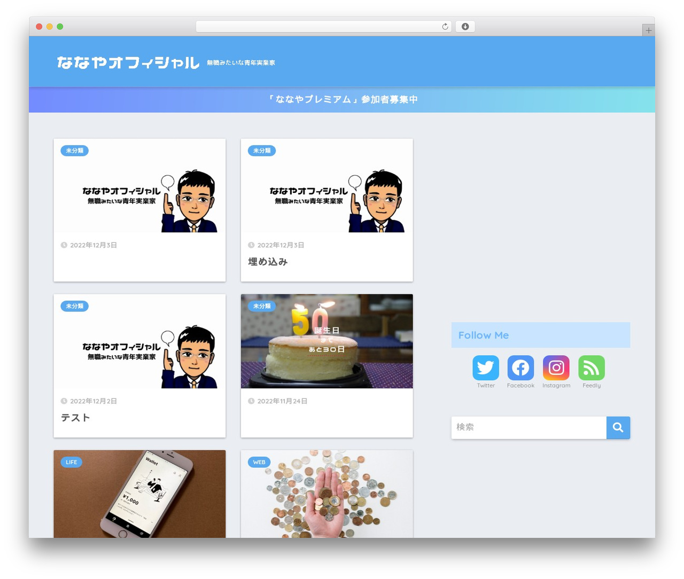Open the Wallet phone post thumbnail
684x579 pixels.
(x=139, y=494)
